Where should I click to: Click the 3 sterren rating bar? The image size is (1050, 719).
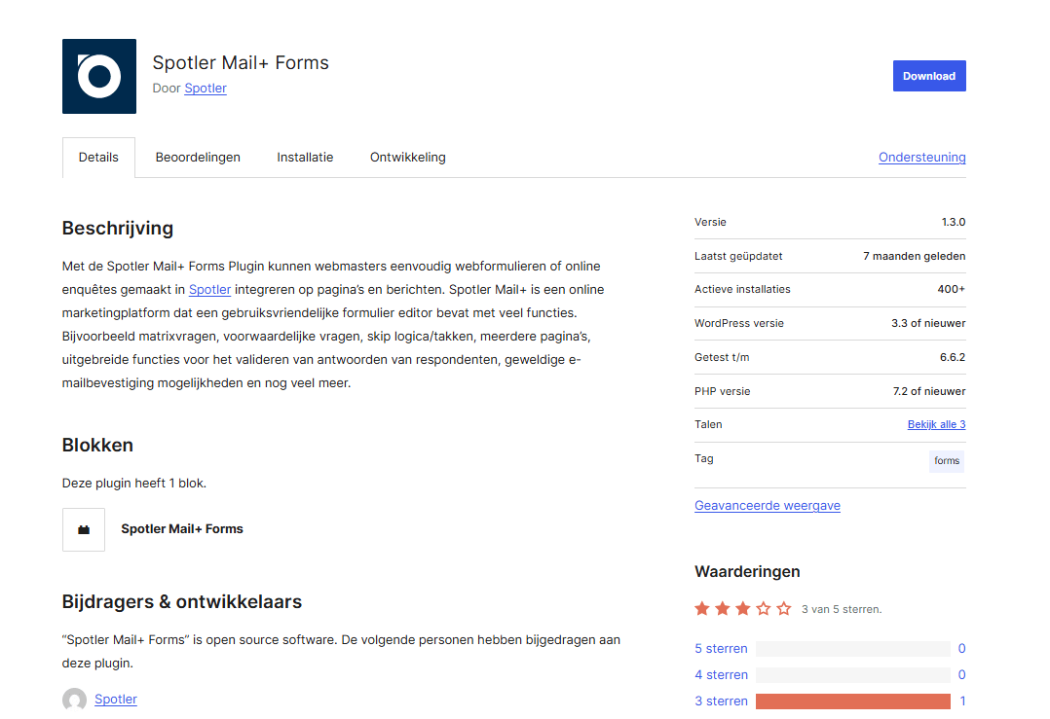pos(853,701)
